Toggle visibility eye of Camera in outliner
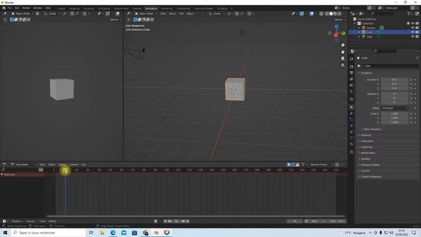This screenshot has width=421, height=237. [x=412, y=28]
